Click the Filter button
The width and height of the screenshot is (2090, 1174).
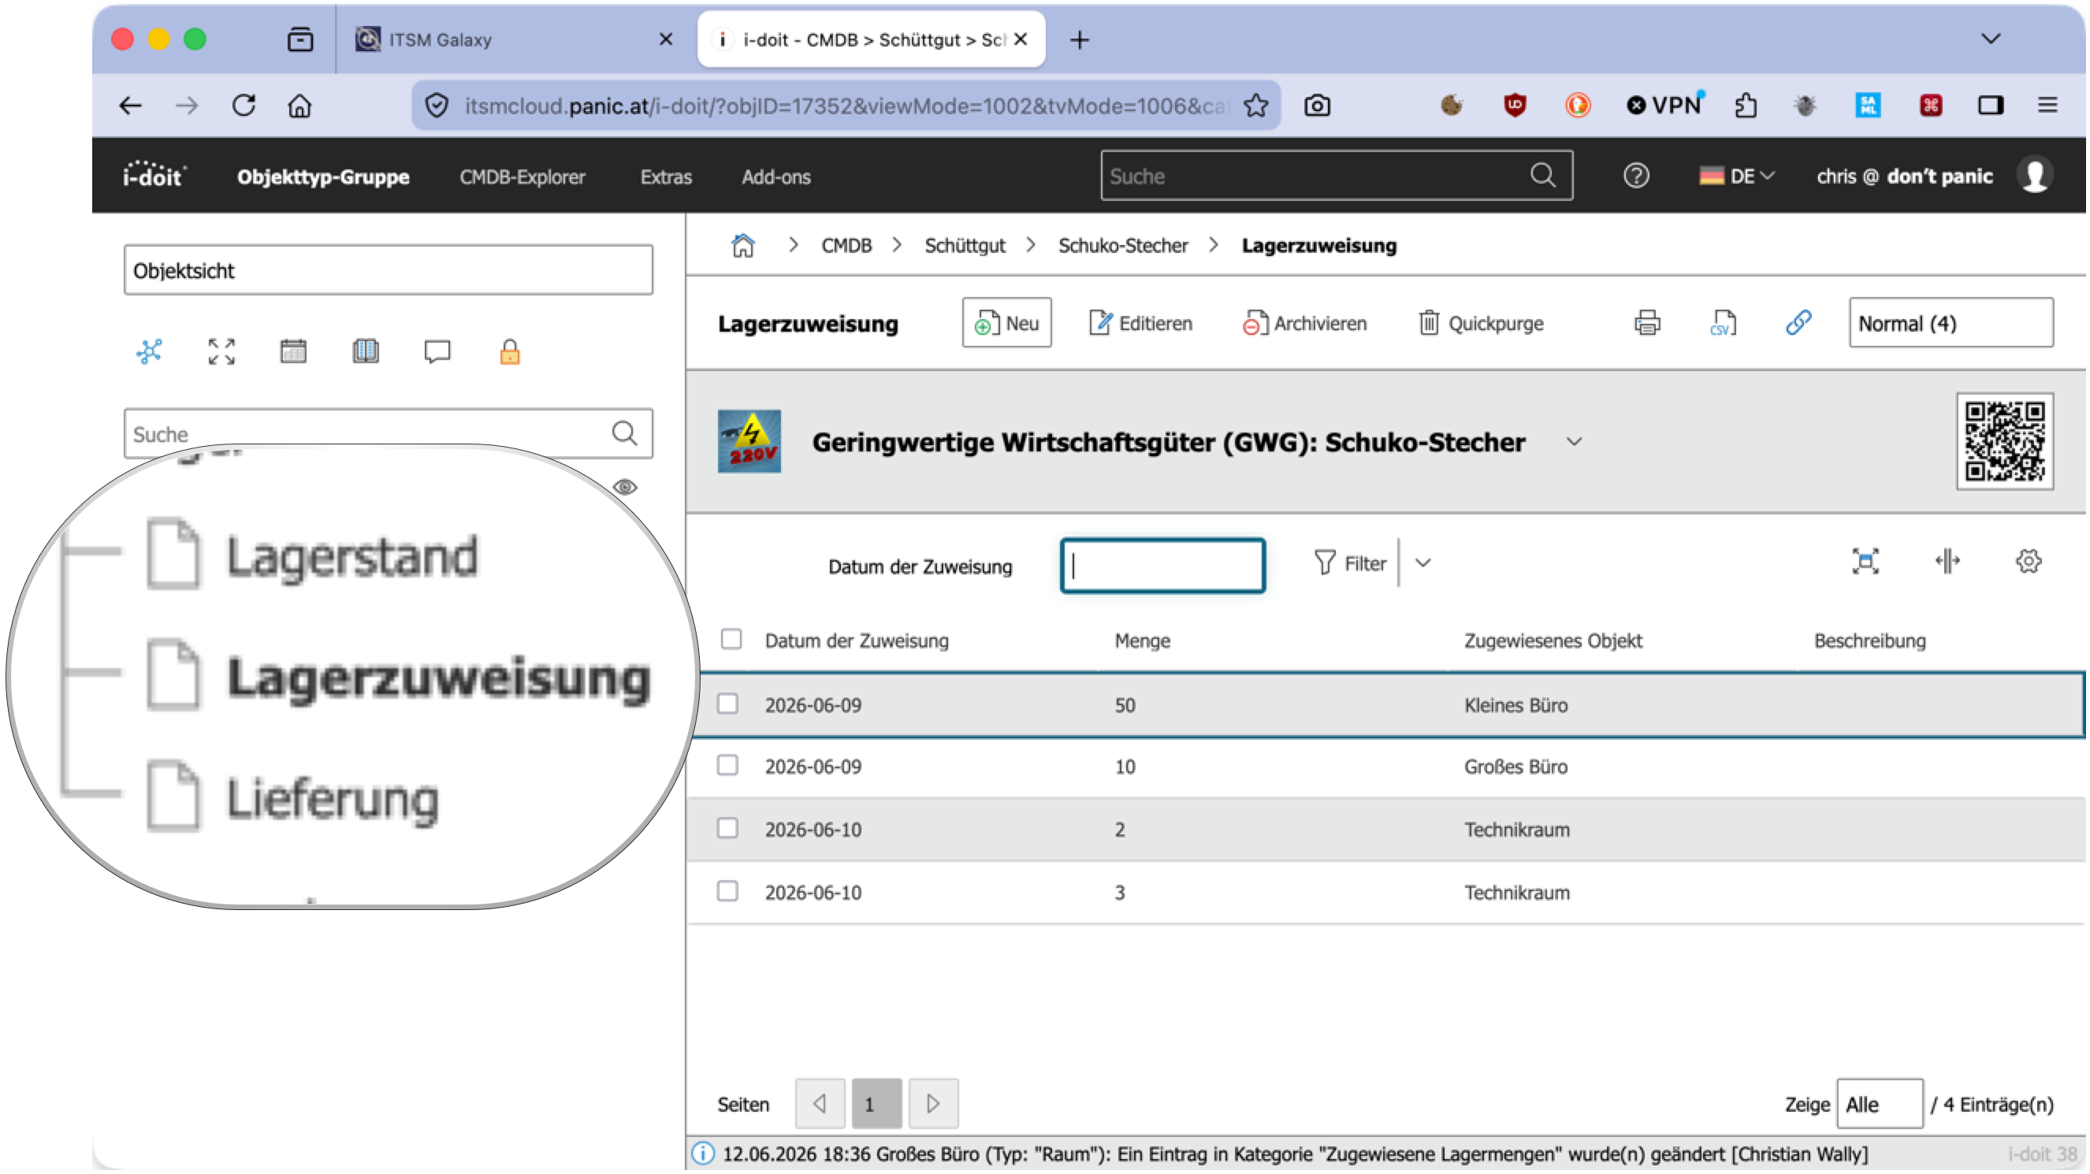coord(1349,563)
